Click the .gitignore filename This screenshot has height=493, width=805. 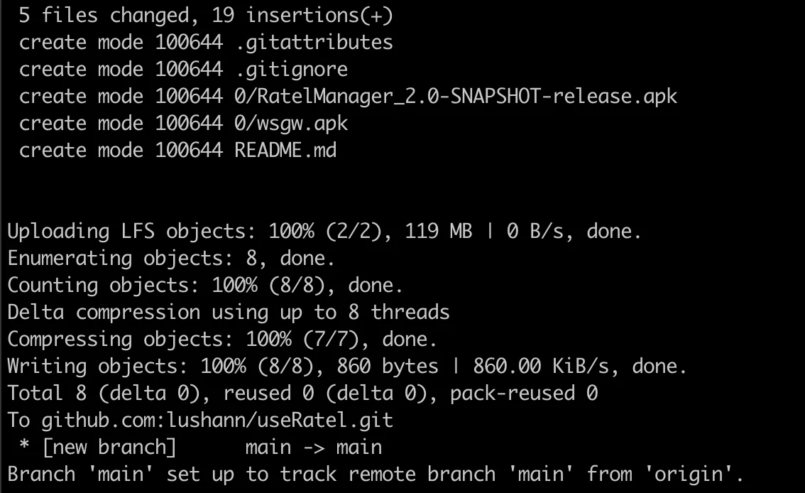(x=291, y=69)
